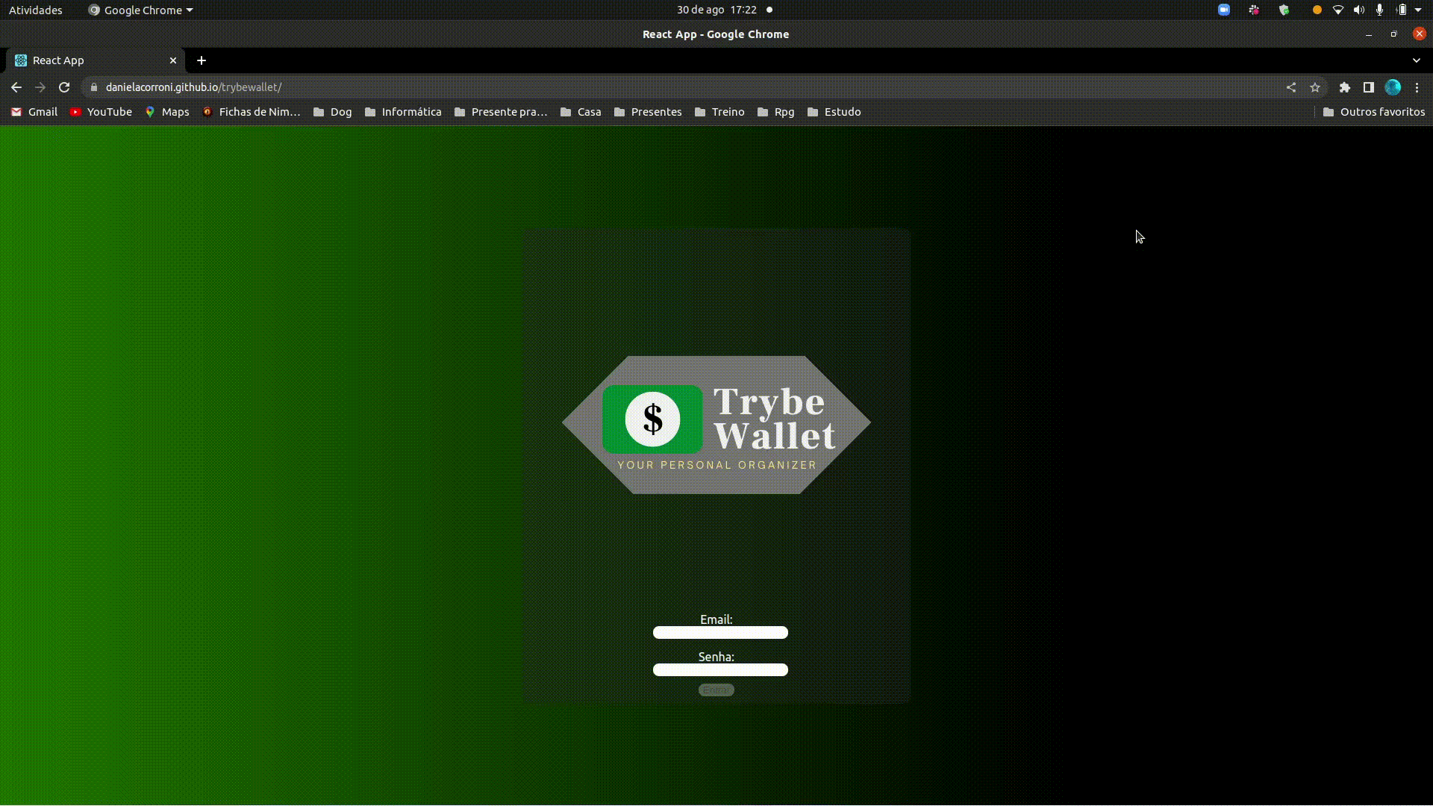The image size is (1433, 806).
Task: Click the Entrar login button
Action: point(716,689)
